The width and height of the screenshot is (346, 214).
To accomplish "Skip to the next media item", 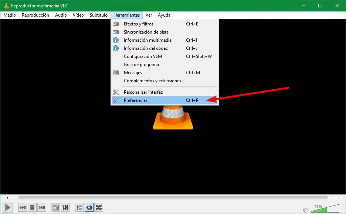I will [42, 207].
